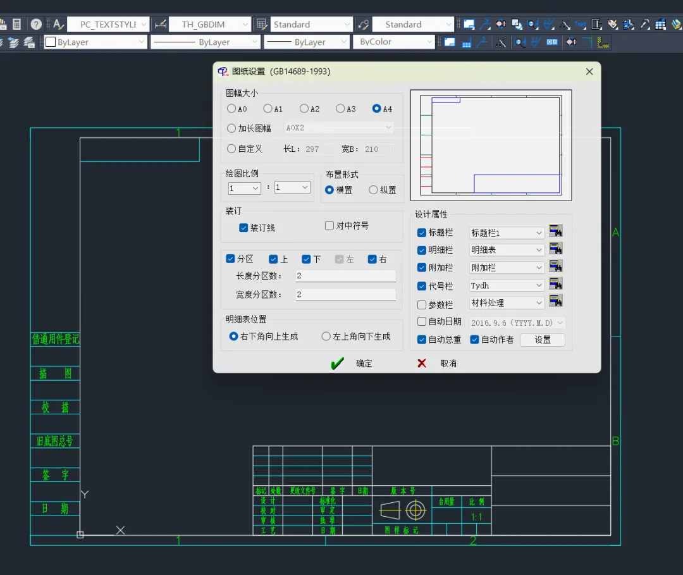The image size is (683, 575).
Task: Check the 自动日期 option
Action: point(422,322)
